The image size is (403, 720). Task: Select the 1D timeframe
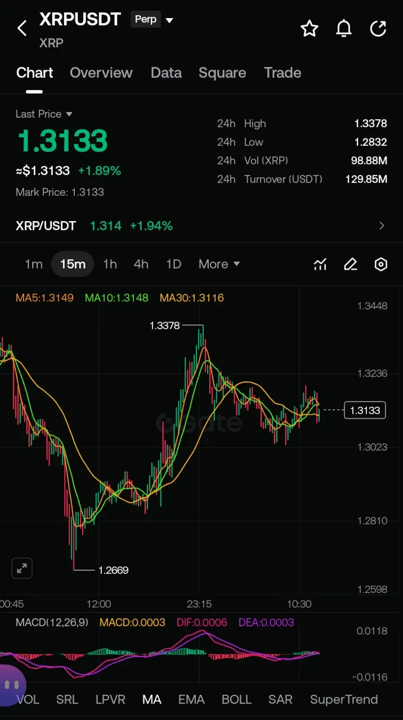pos(174,264)
